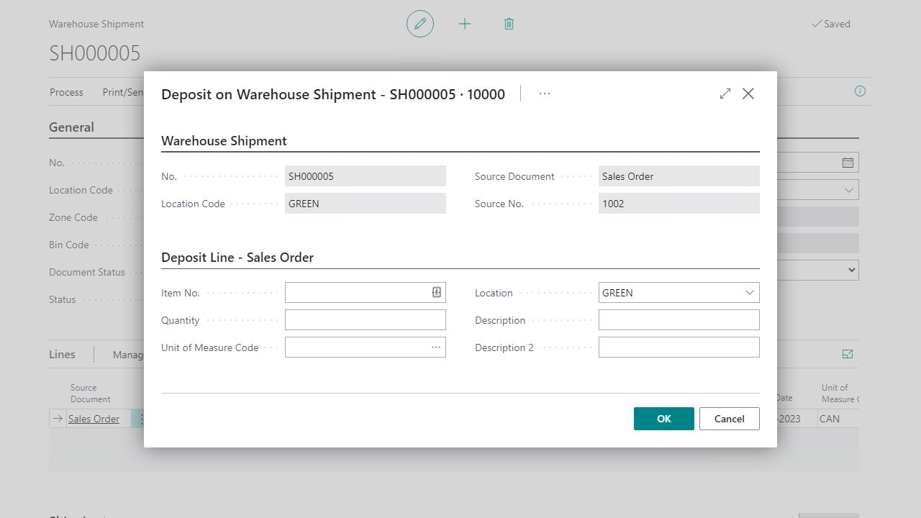Open the Sales Order link in Lines

[94, 419]
